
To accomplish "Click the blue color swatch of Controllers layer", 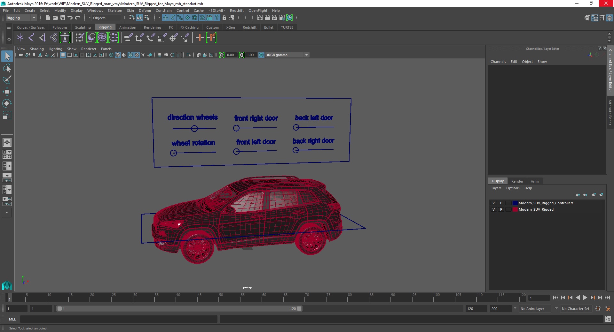I will click(x=515, y=203).
